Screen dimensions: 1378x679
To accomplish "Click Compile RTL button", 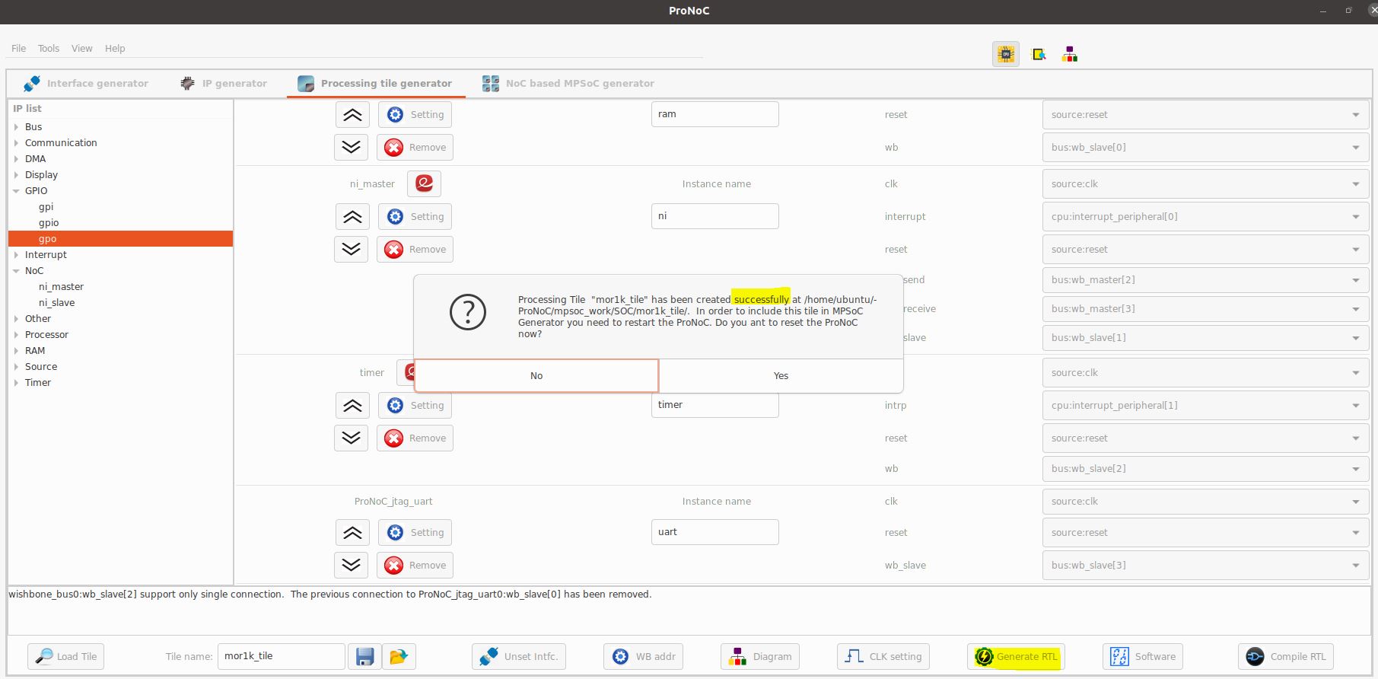I will [x=1286, y=656].
